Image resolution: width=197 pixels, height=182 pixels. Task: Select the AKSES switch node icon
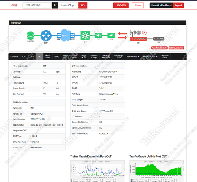click(72, 35)
